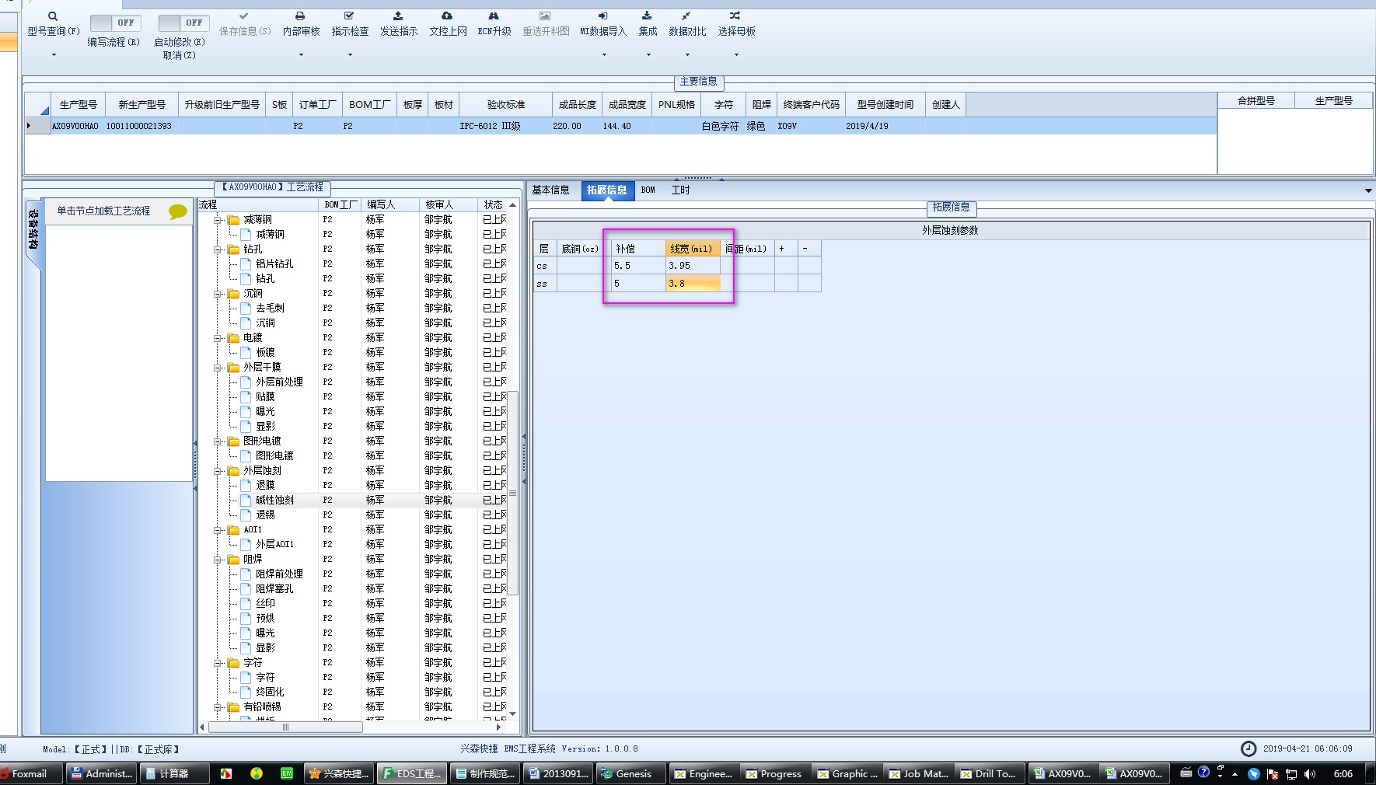The height and width of the screenshot is (785, 1376).
Task: Click the 文控上网 cloud upload icon
Action: pos(447,16)
